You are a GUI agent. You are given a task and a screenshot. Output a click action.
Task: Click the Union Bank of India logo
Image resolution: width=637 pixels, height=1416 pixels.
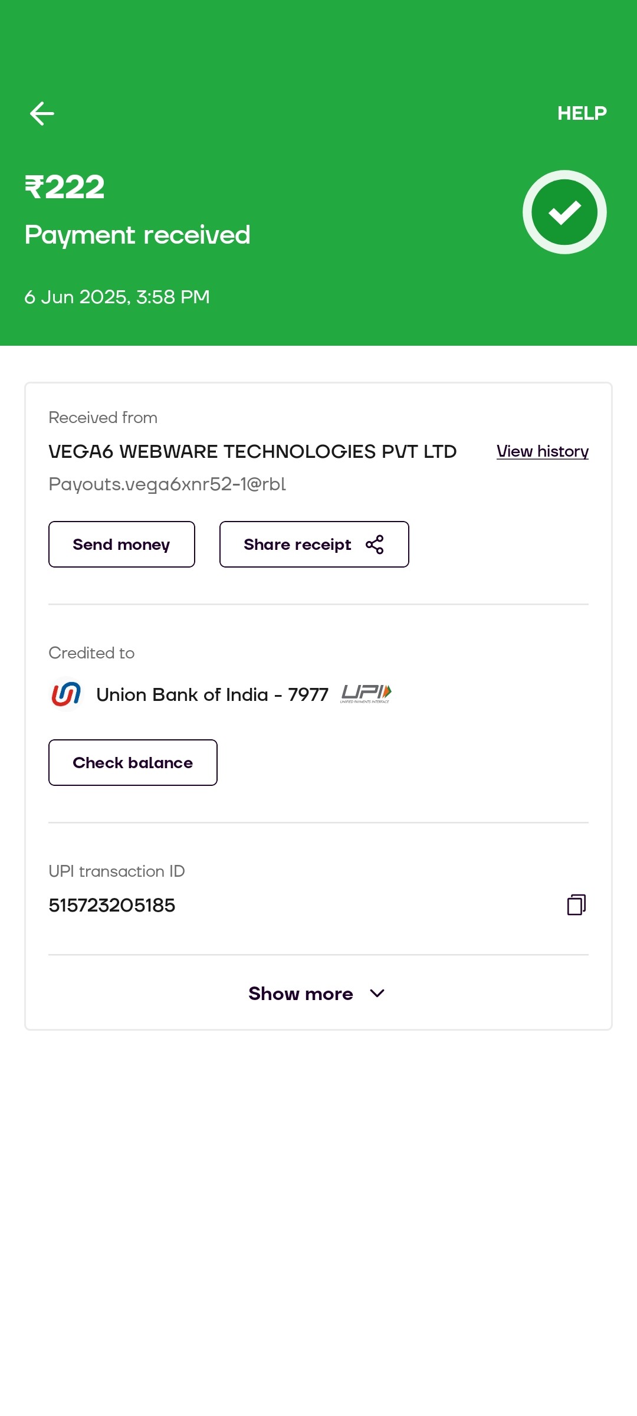[x=66, y=694]
